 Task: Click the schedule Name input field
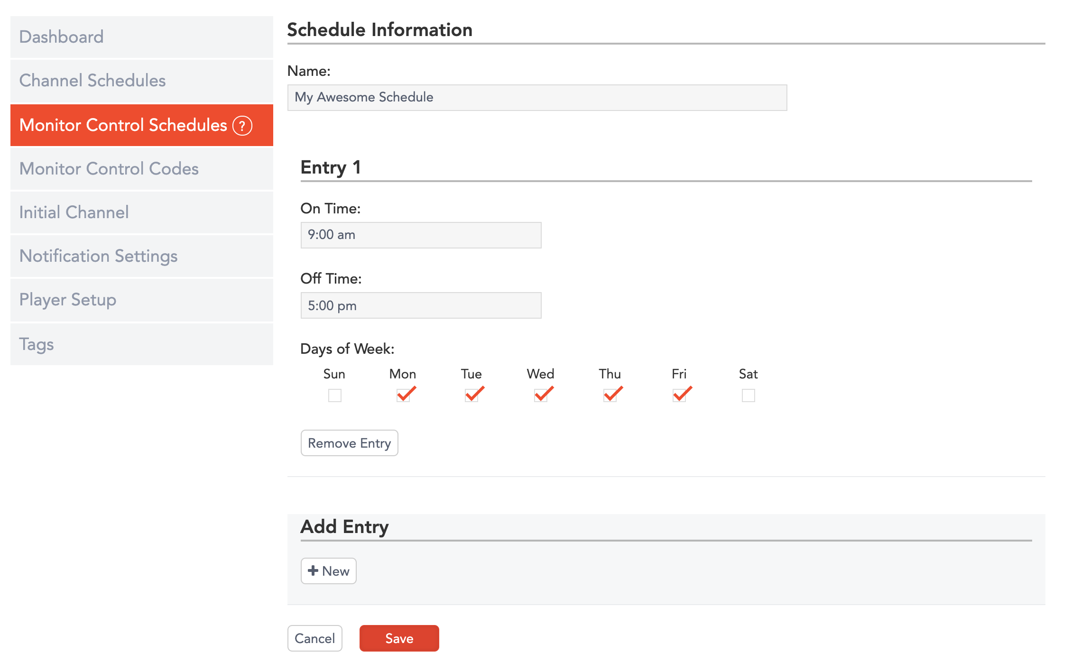pyautogui.click(x=537, y=98)
